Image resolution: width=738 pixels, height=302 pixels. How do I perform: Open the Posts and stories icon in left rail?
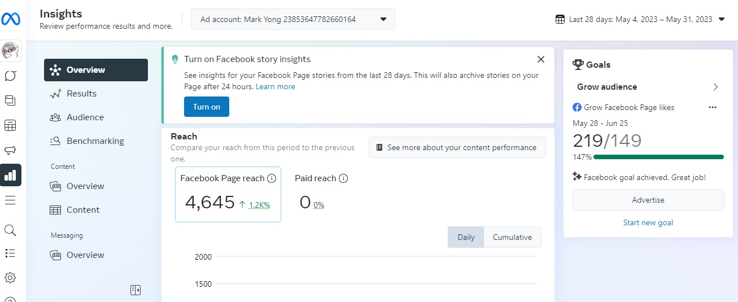coord(10,100)
